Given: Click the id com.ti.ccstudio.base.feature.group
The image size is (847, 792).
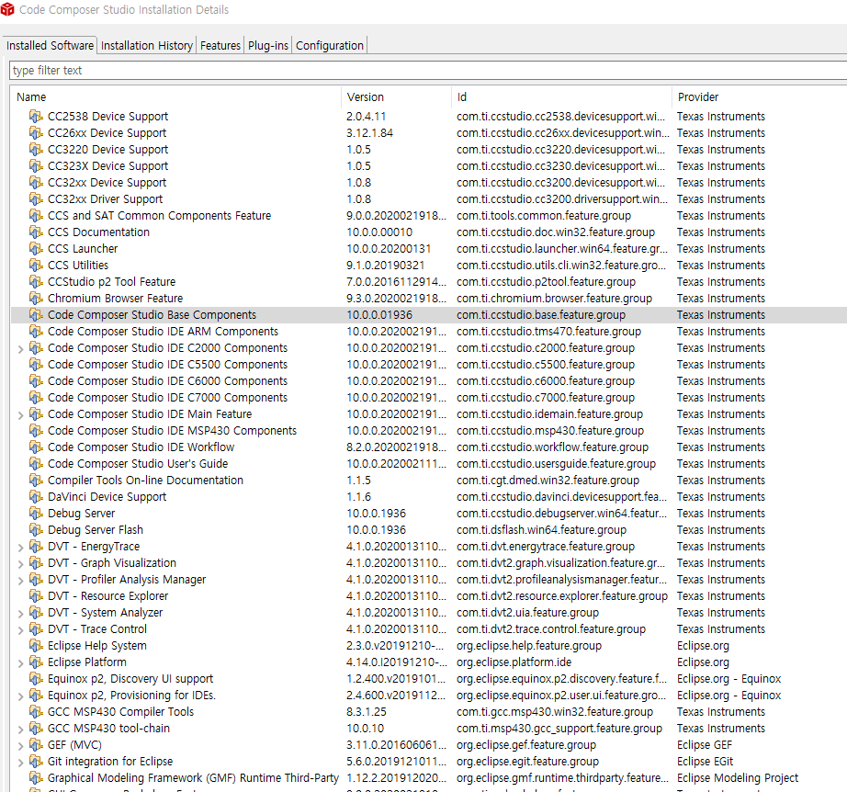Looking at the screenshot, I should [541, 314].
